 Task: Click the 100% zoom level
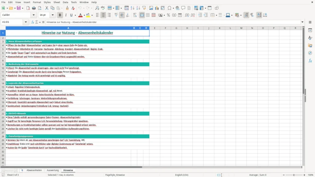click(311, 175)
